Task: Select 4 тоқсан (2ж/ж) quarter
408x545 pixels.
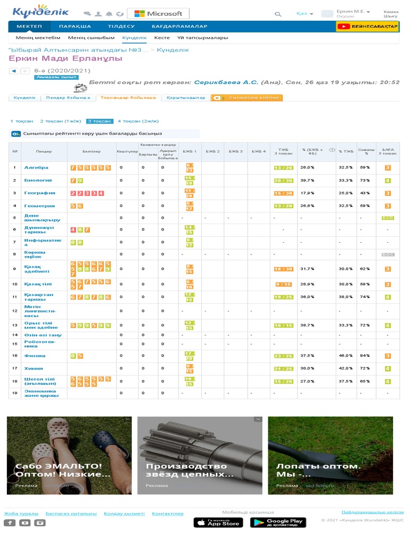Action: click(x=138, y=121)
